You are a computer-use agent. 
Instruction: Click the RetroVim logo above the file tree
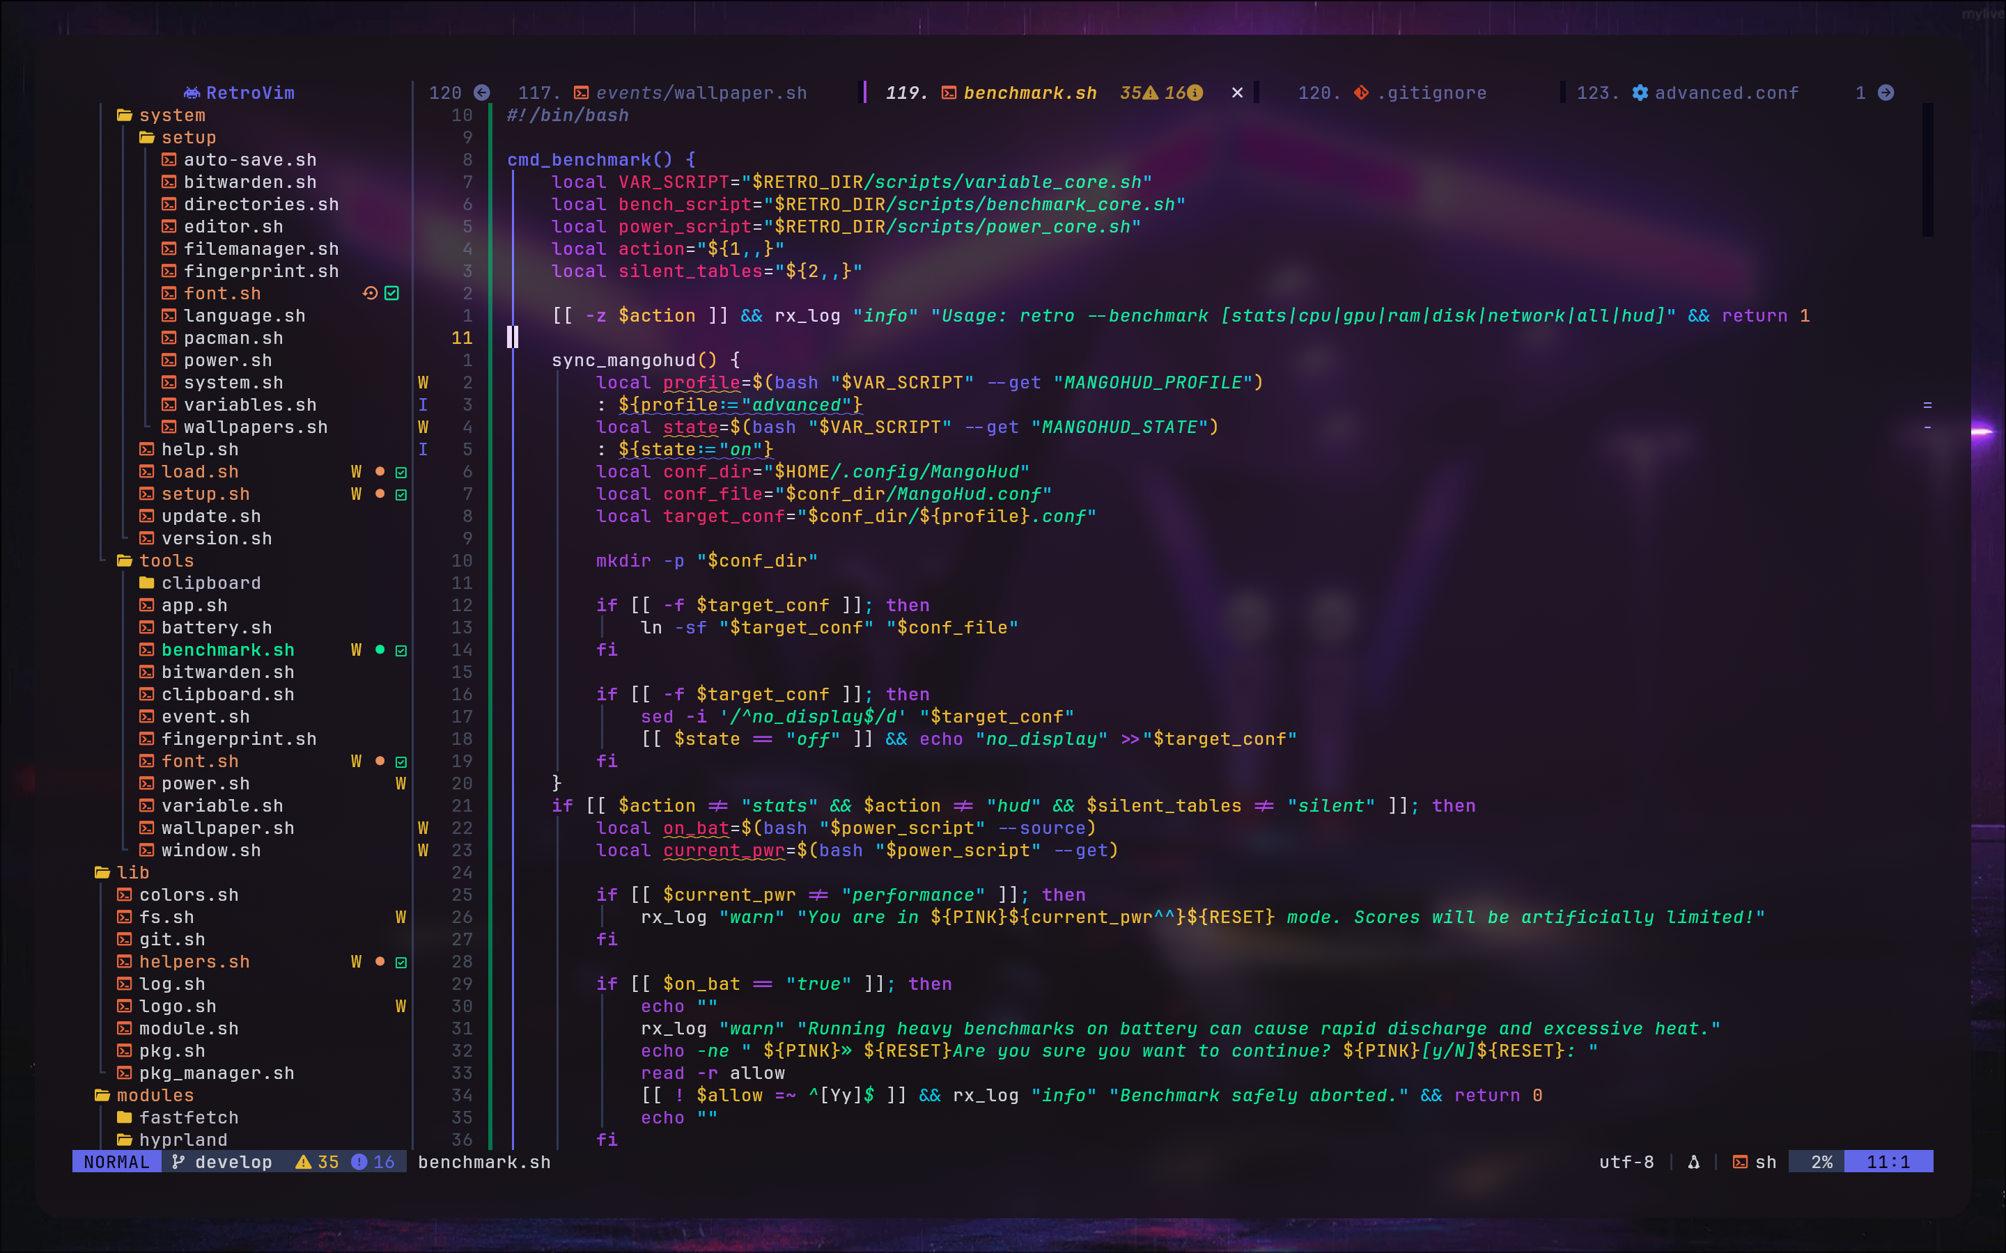(240, 93)
